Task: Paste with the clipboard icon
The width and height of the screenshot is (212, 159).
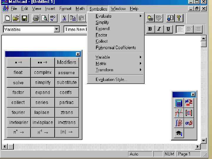Action: 81,18
